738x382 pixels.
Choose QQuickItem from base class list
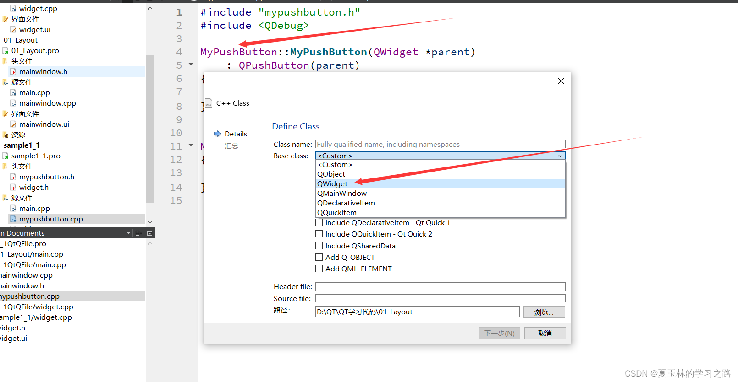441,213
